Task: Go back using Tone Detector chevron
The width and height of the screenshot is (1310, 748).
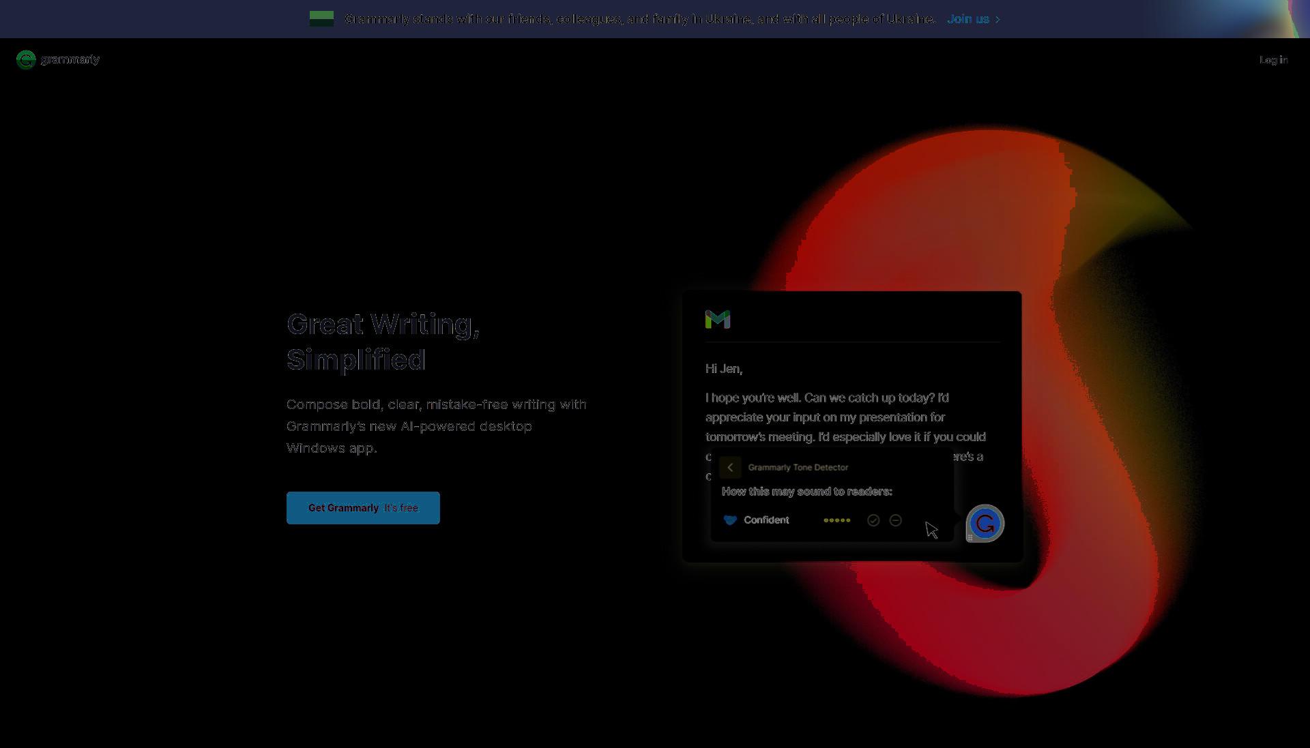Action: [730, 467]
